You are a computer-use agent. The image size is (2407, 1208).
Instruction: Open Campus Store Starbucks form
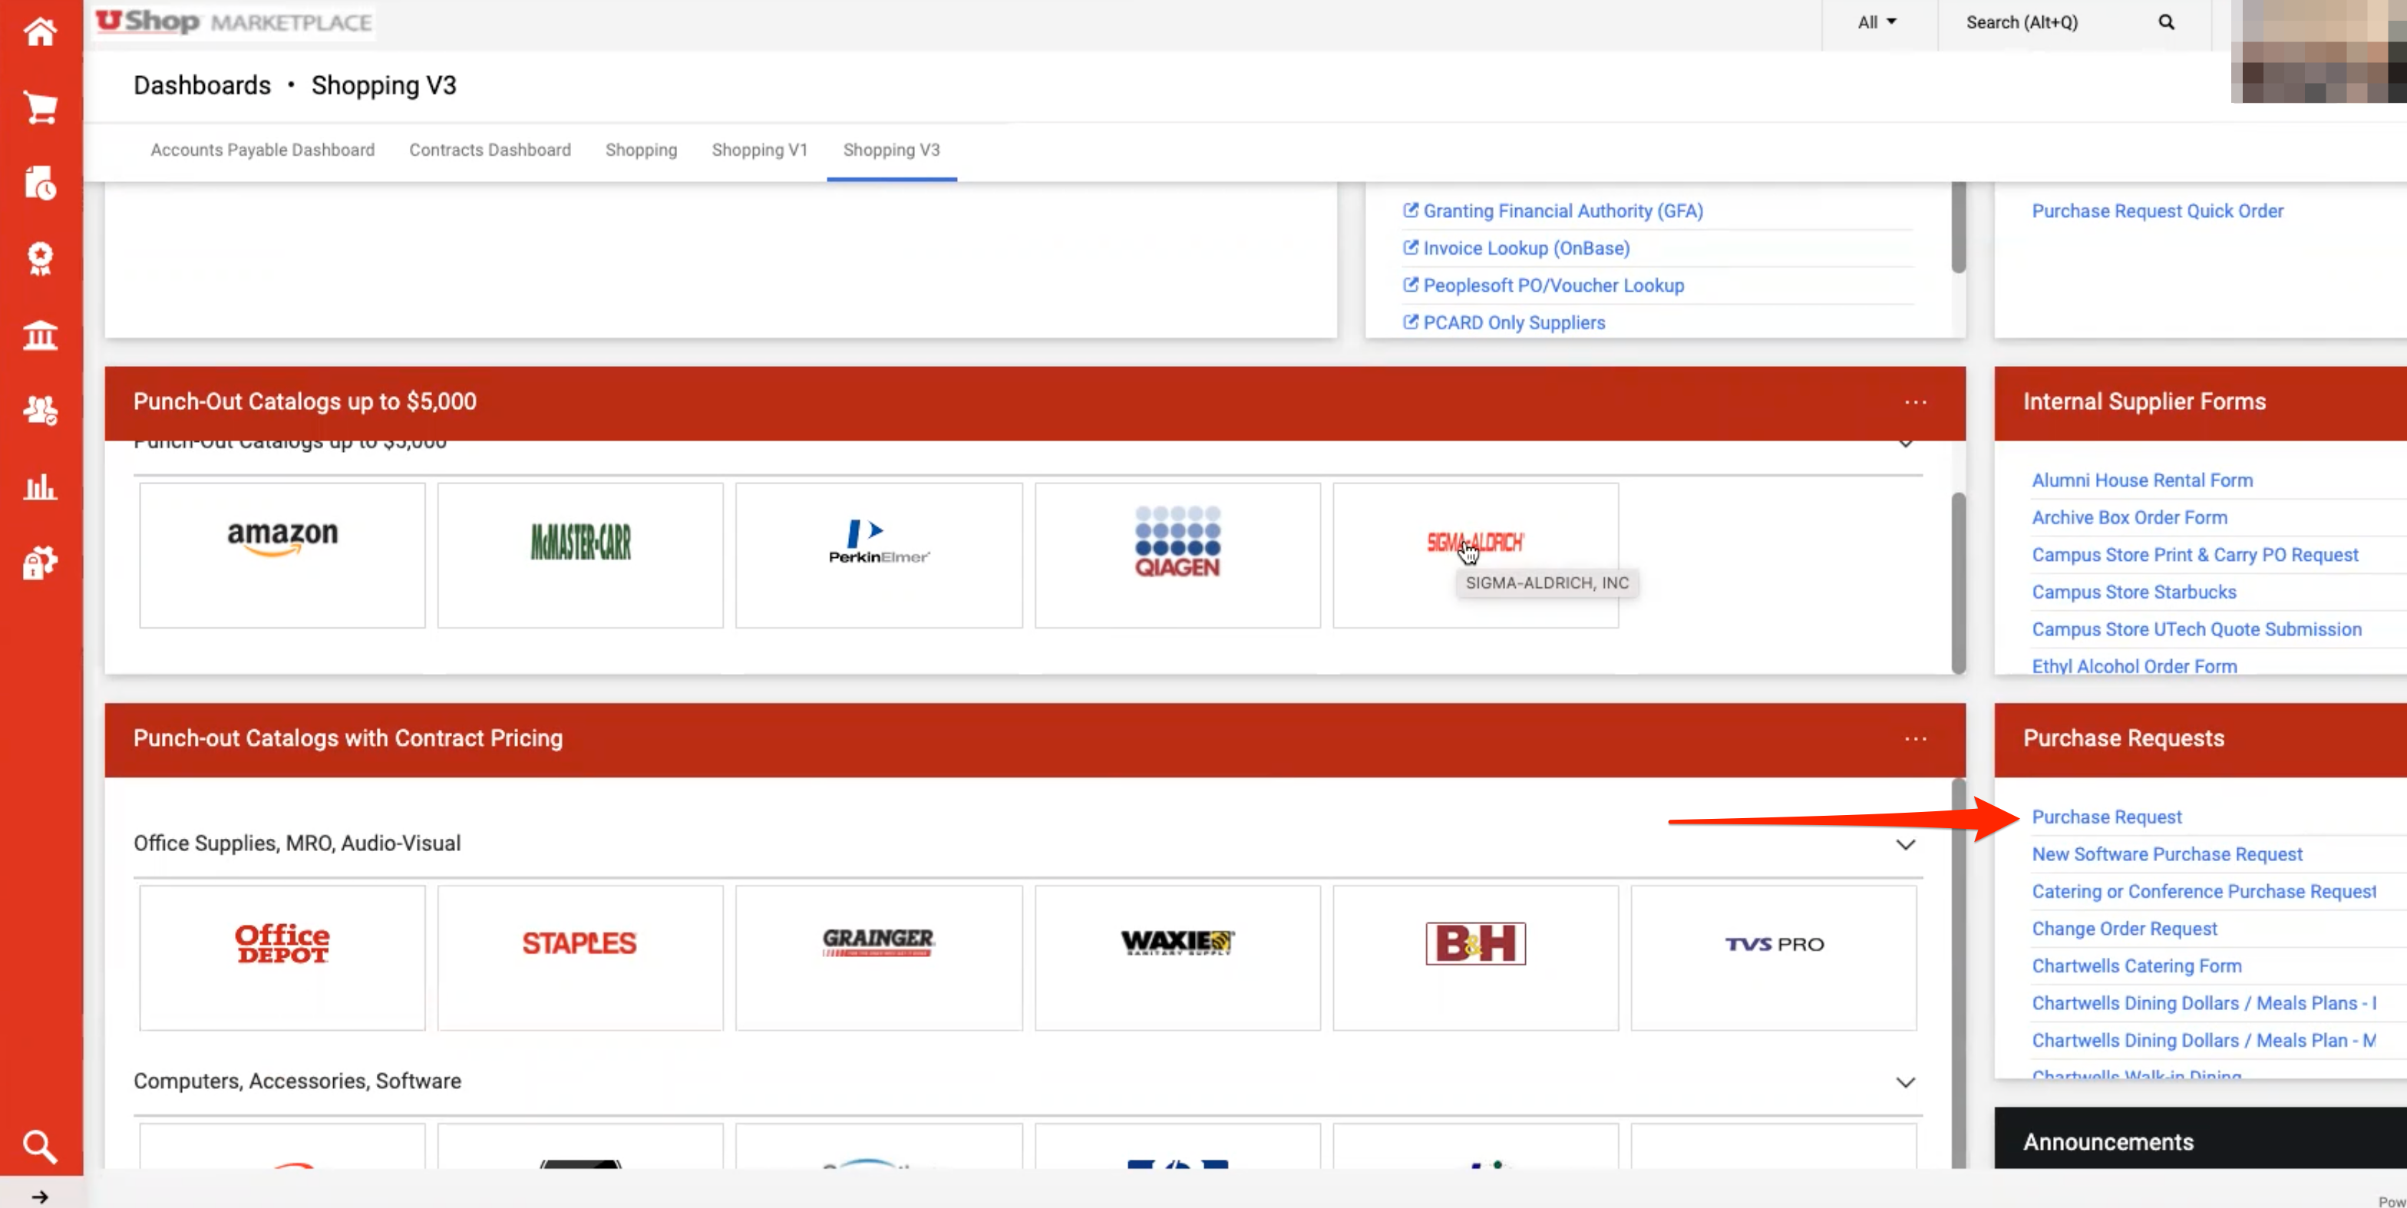[2133, 592]
